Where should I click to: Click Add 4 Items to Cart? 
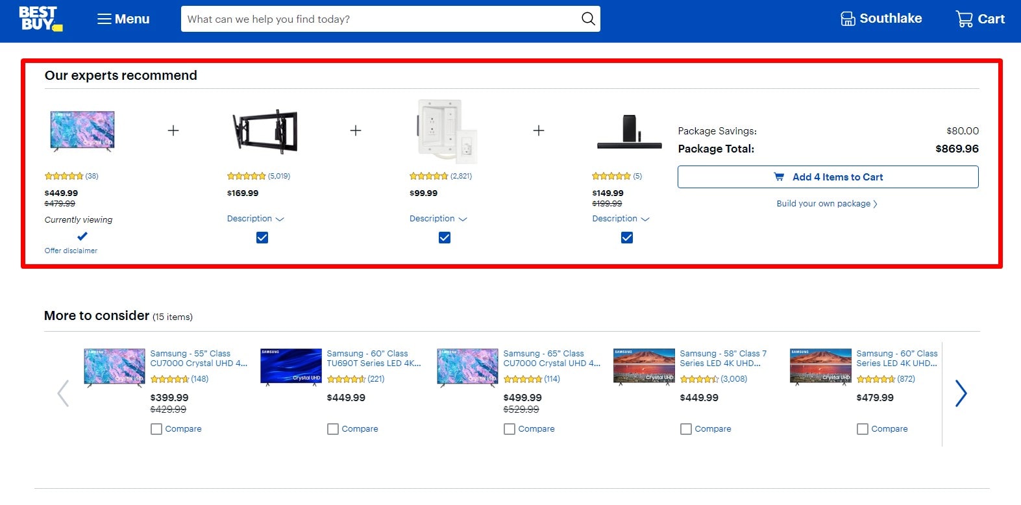click(x=828, y=177)
